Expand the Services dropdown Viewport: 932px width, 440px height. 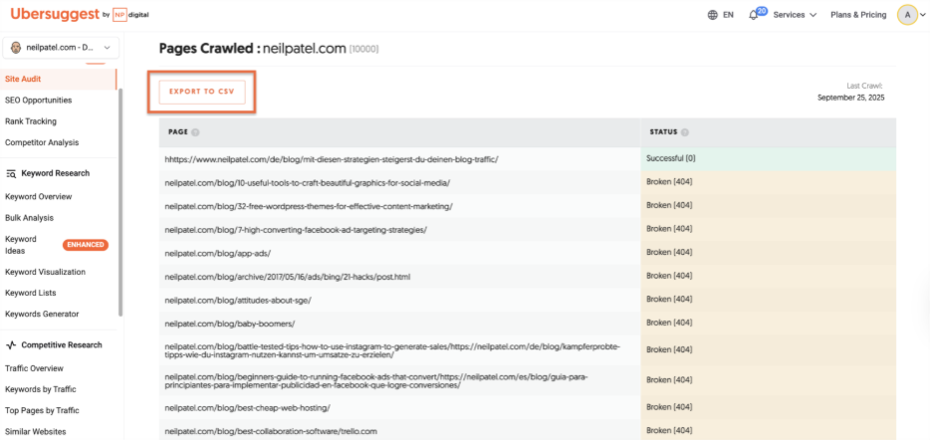[x=795, y=15]
